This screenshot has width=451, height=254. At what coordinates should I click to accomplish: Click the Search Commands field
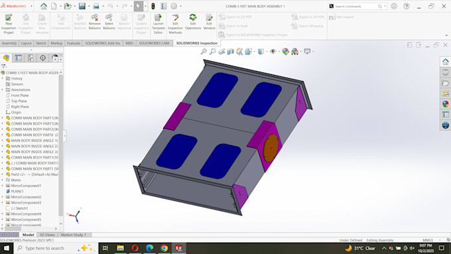pos(357,6)
